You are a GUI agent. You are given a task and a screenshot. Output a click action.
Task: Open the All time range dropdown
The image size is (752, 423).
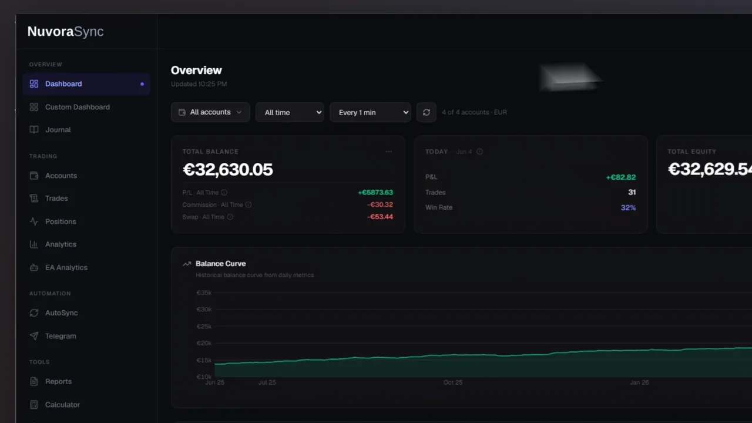click(290, 112)
